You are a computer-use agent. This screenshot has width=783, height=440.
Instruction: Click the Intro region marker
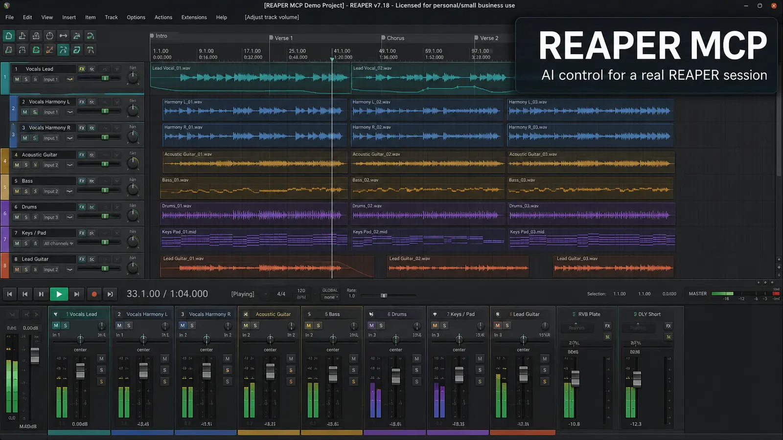[x=159, y=36]
